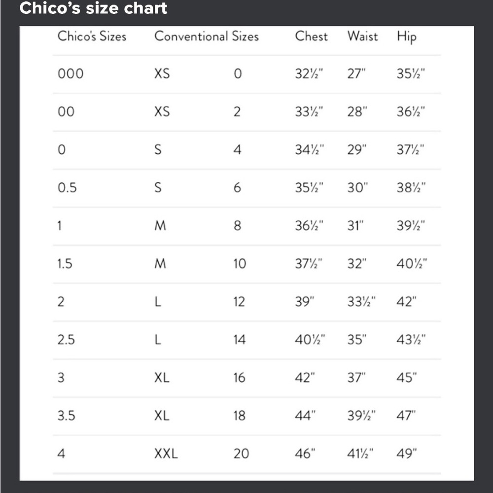Screen dimensions: 493x493
Task: Select the 000 size row label
Action: click(x=70, y=74)
